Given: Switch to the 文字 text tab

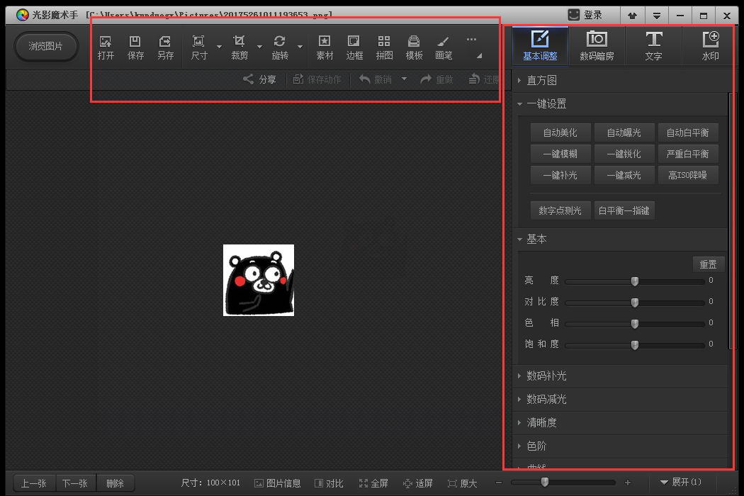Looking at the screenshot, I should pos(653,45).
